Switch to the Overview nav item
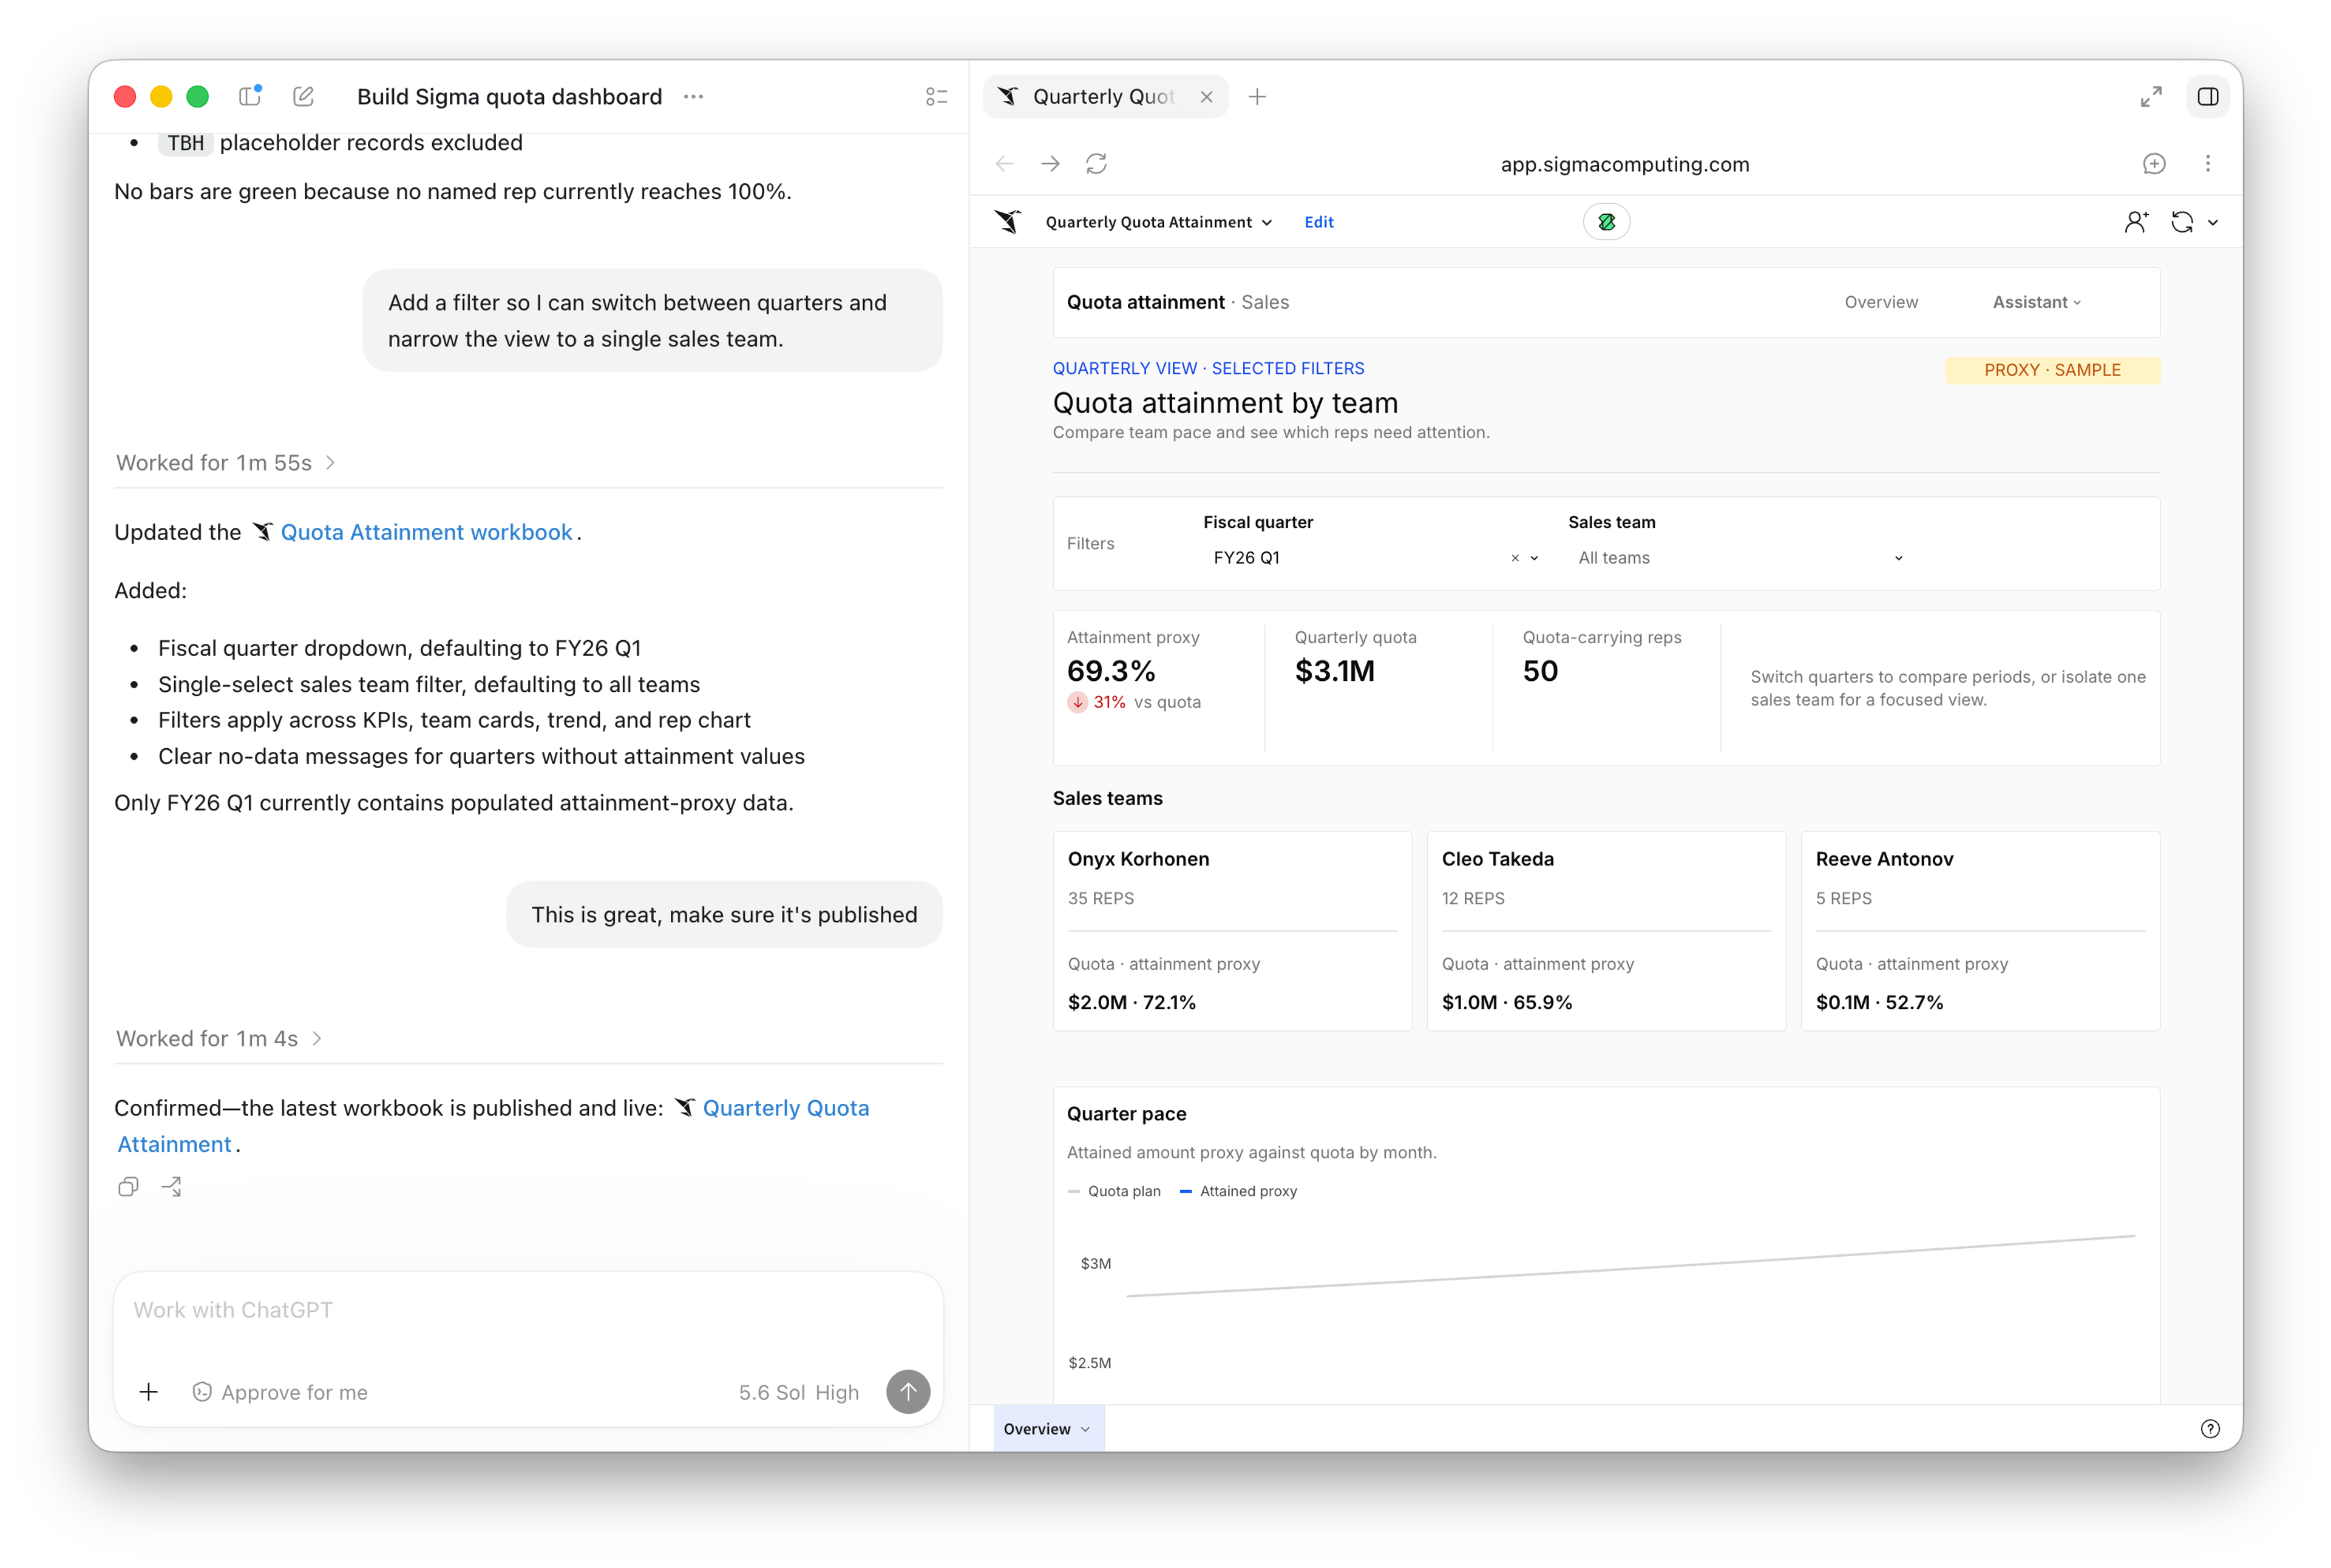This screenshot has width=2331, height=1568. (x=1881, y=302)
